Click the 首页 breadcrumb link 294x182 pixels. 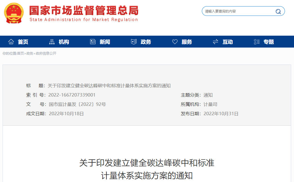click(20, 53)
